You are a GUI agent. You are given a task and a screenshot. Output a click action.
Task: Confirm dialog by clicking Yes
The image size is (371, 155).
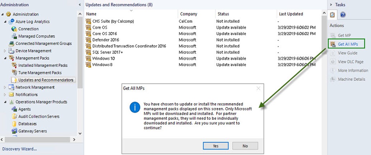coord(215,146)
